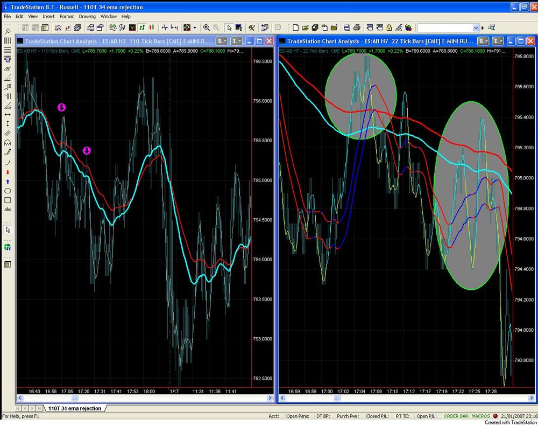Click the horizontal scrollbar thumb of 110 Tick chart
The height and width of the screenshot is (425, 538).
coord(74,398)
